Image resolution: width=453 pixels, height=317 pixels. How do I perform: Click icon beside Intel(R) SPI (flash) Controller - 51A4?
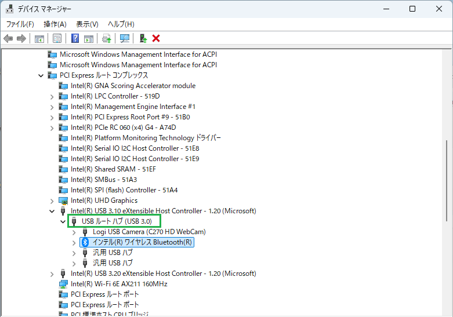click(63, 190)
